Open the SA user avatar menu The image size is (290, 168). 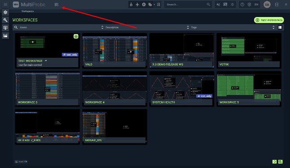click(267, 4)
